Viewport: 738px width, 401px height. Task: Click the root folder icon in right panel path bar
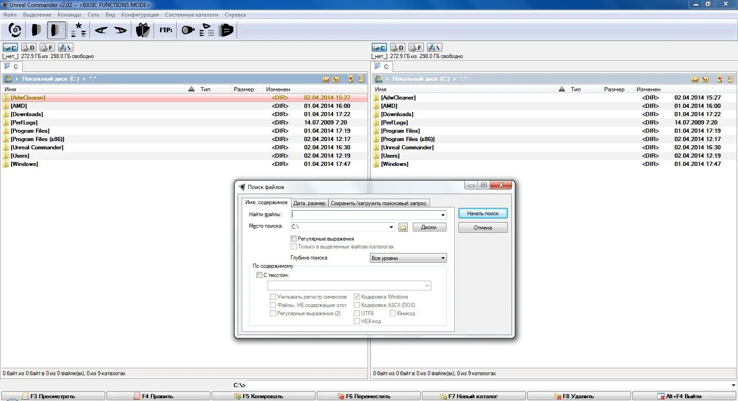click(x=695, y=79)
